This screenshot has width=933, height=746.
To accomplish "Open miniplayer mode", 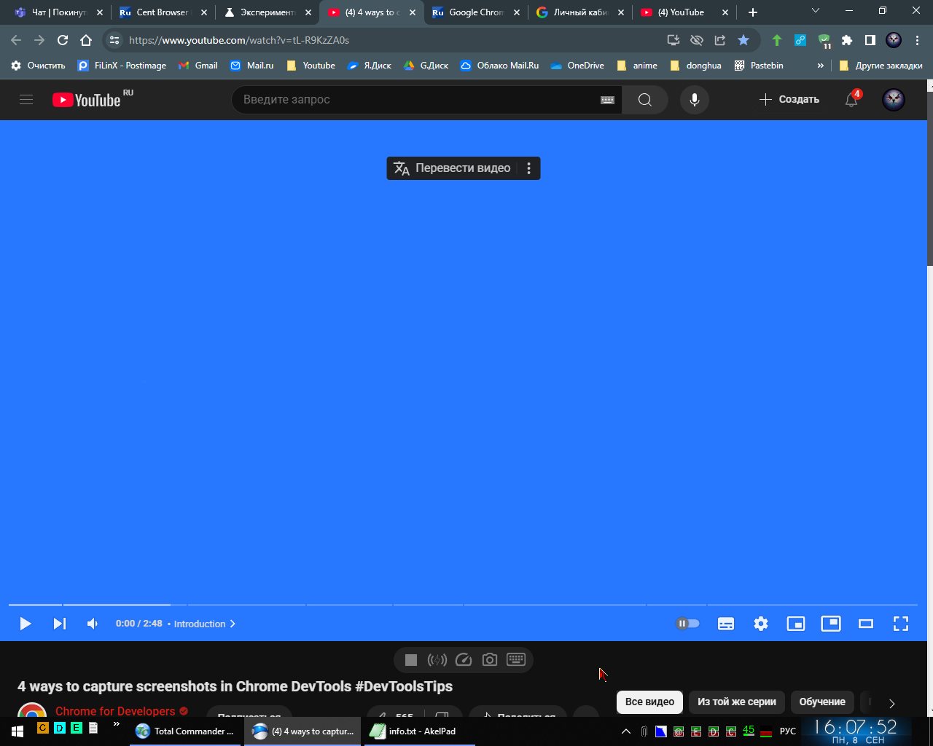I will 796,624.
